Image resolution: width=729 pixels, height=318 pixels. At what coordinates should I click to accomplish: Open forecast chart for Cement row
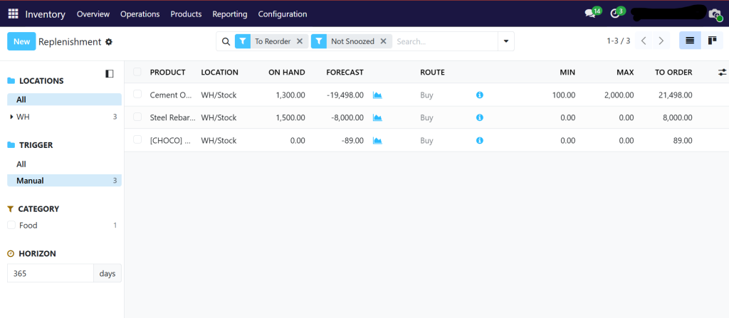[x=377, y=95]
